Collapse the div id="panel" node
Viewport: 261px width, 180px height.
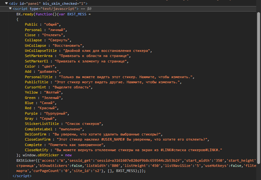click(6, 3)
